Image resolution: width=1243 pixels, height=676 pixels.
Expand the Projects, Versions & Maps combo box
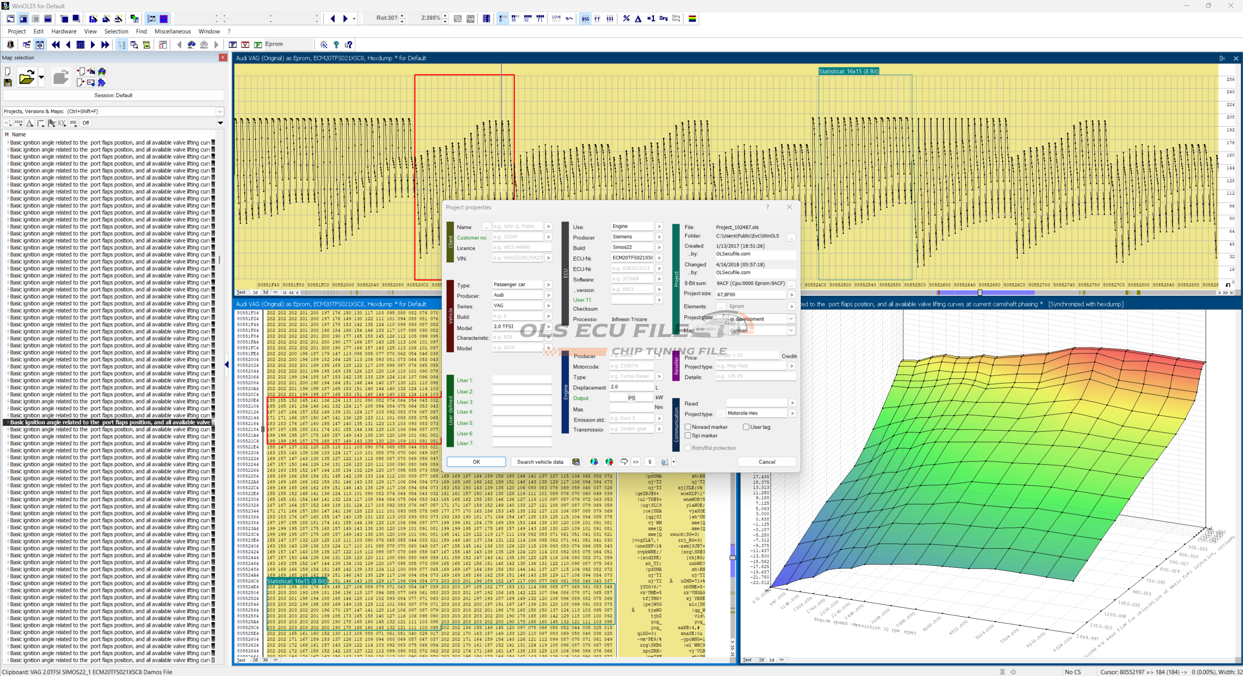coord(219,111)
